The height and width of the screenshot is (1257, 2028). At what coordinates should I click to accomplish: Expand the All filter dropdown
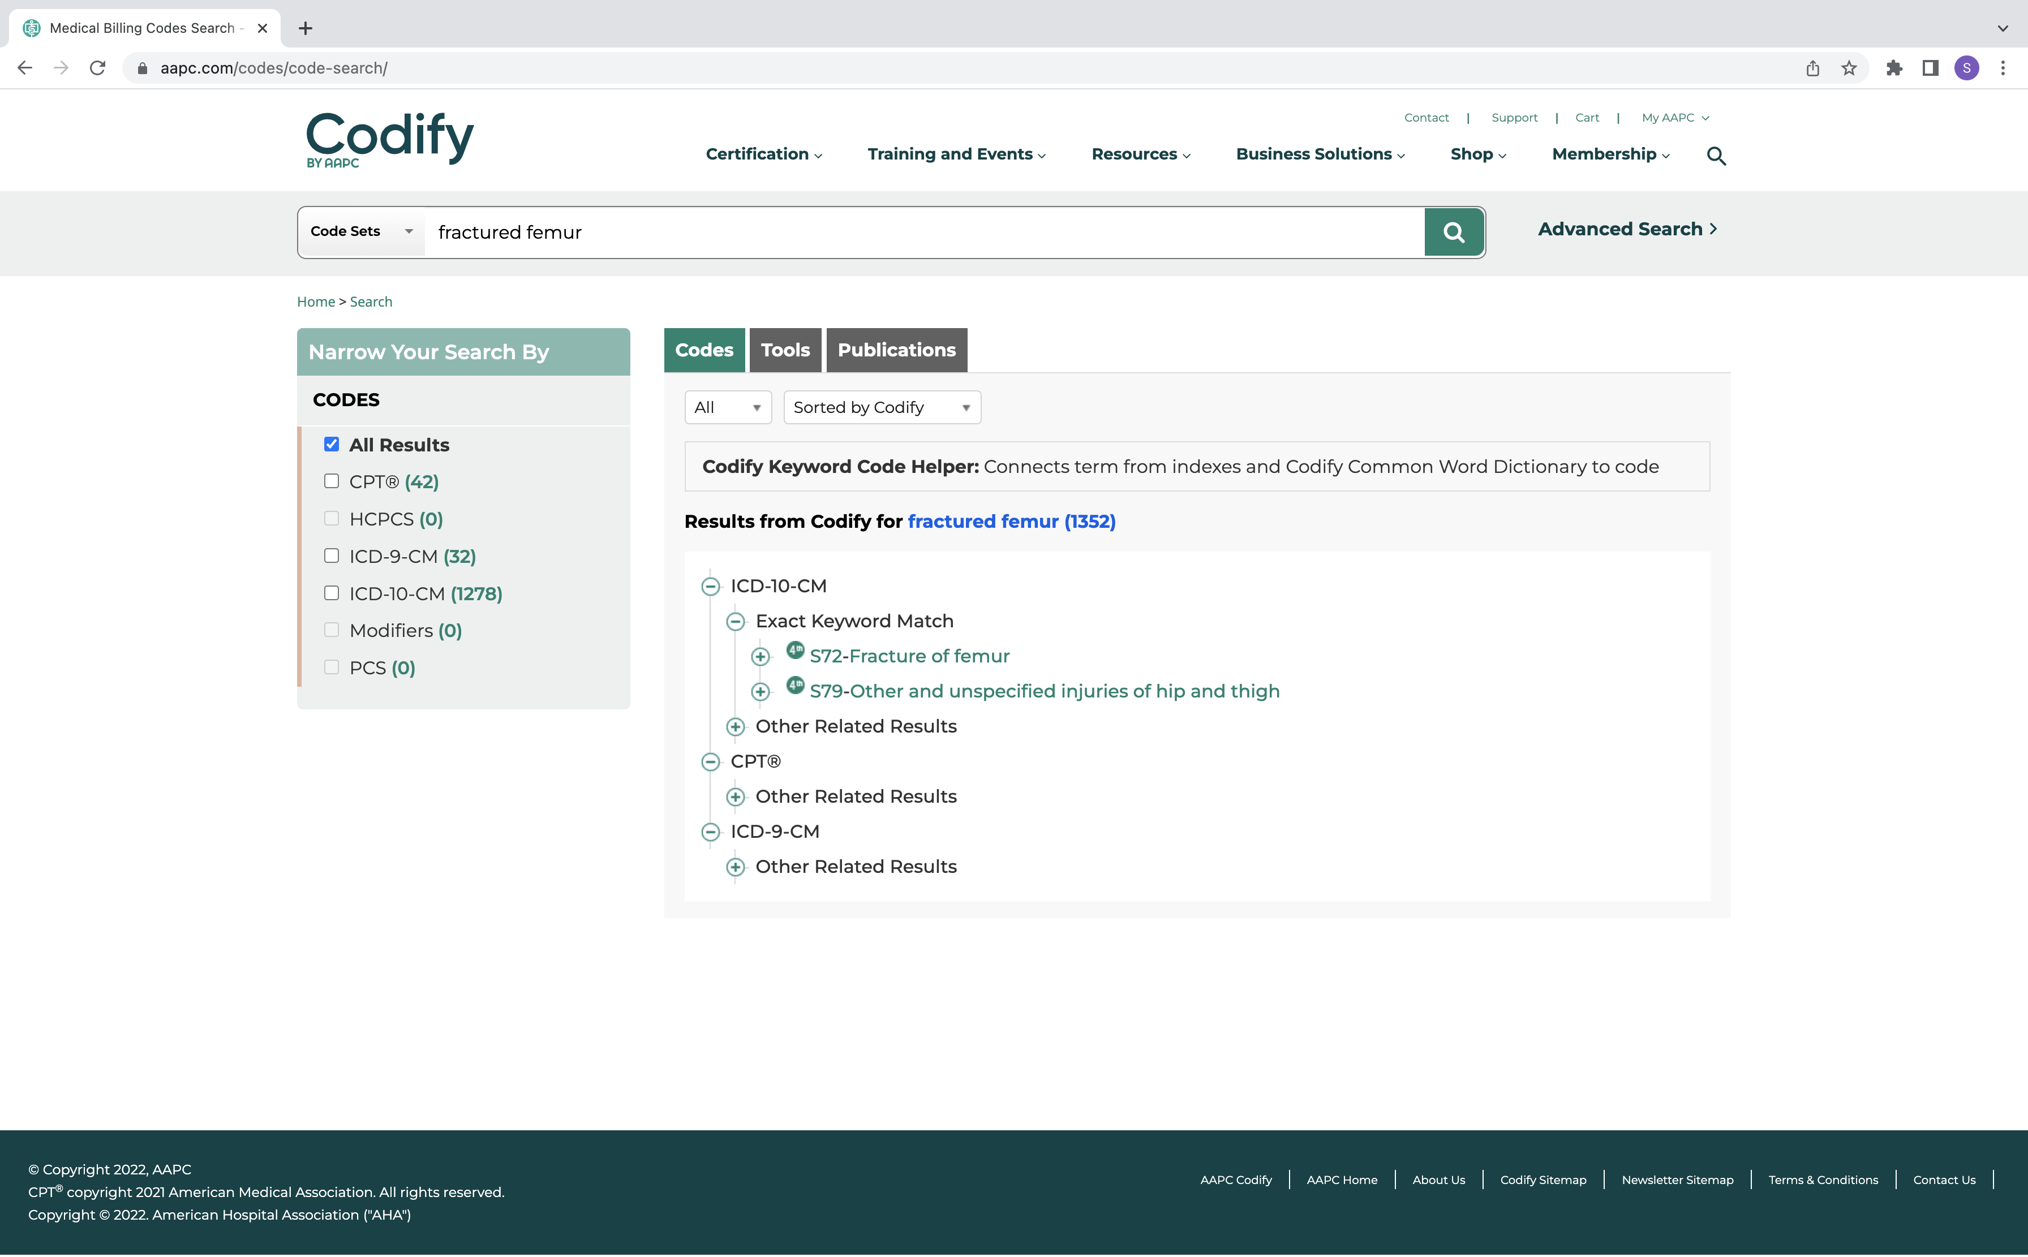727,407
